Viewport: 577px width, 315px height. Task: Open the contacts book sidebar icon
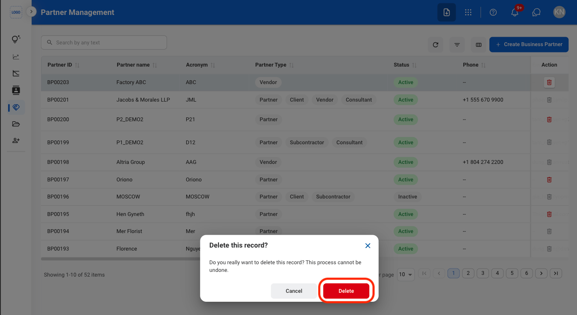pyautogui.click(x=16, y=90)
